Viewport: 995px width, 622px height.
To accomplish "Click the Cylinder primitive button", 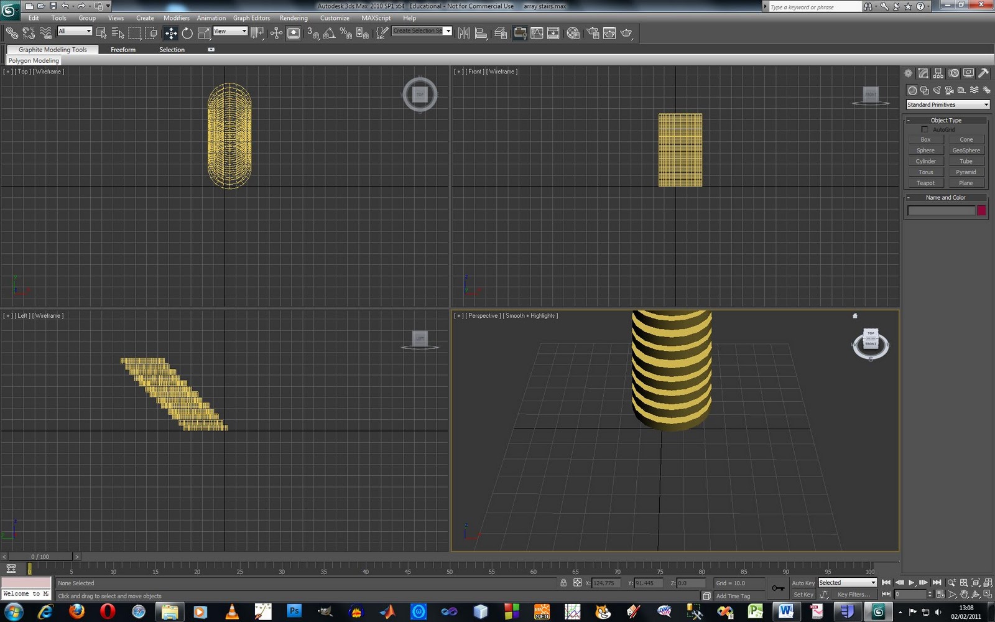I will [x=925, y=161].
